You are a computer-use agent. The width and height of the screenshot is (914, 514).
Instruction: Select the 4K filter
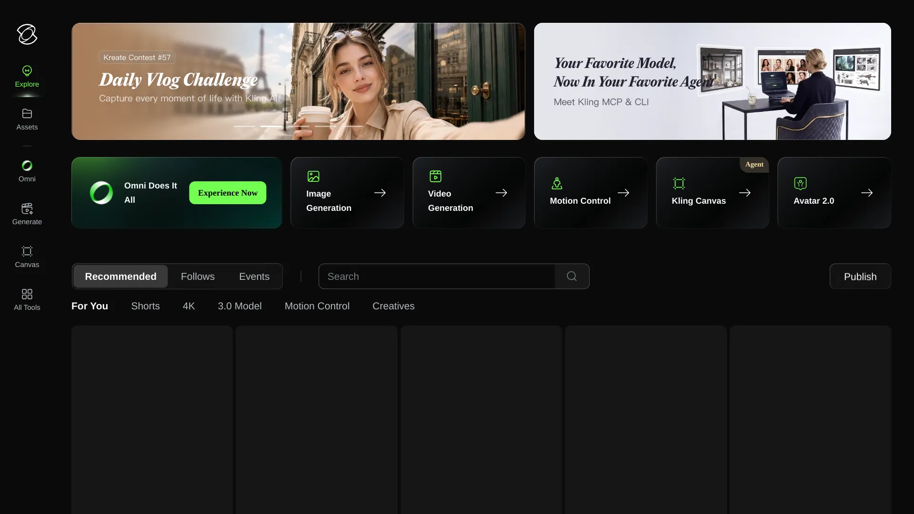point(189,306)
